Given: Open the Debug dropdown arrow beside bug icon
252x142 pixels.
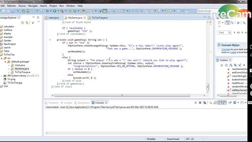Looking at the screenshot, I should pyautogui.click(x=51, y=11).
